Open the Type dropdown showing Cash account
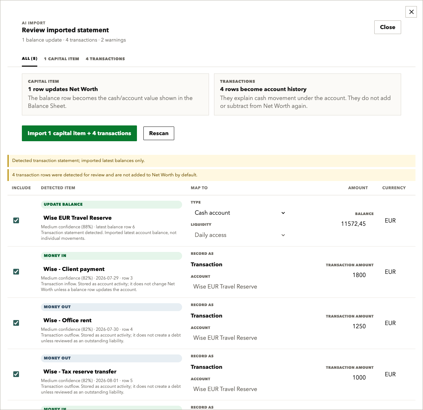The height and width of the screenshot is (410, 423). pos(239,213)
